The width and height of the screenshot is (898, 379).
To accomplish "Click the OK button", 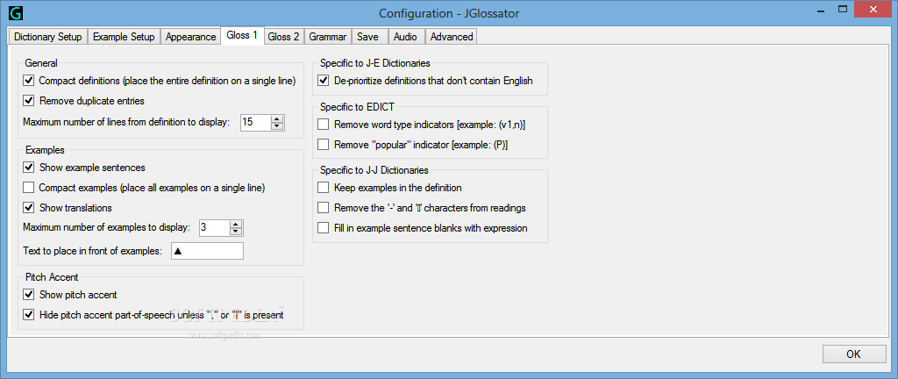I will tap(853, 354).
